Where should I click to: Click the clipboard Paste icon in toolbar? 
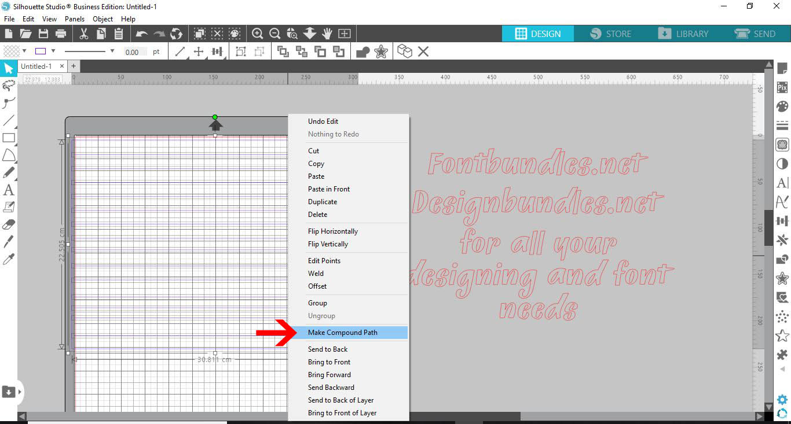click(x=118, y=34)
